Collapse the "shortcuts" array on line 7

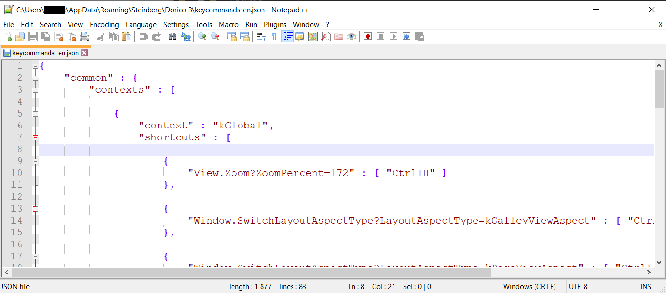(x=35, y=137)
